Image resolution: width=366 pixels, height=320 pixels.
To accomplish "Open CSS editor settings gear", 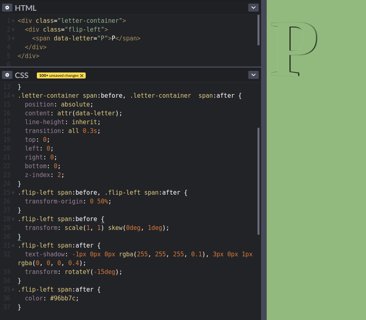I will coord(7,75).
